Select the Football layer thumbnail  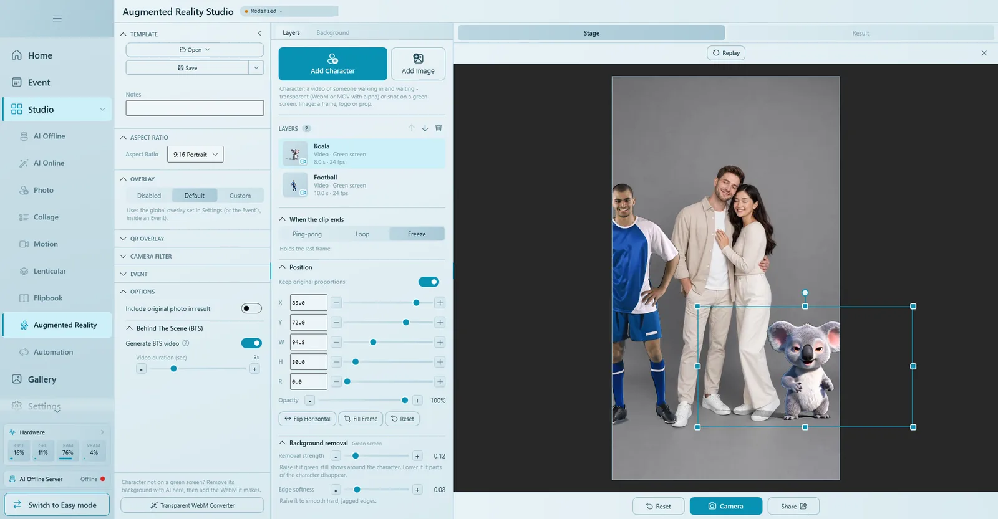coord(295,185)
